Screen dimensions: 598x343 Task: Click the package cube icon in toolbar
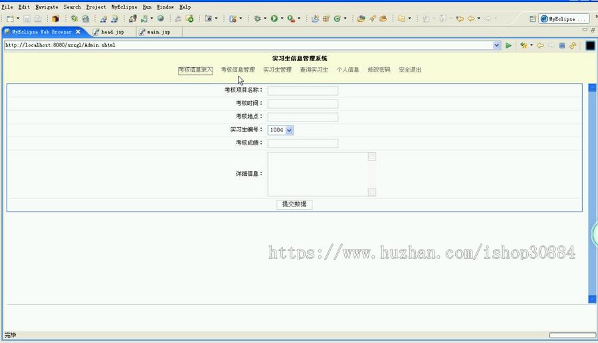click(55, 19)
